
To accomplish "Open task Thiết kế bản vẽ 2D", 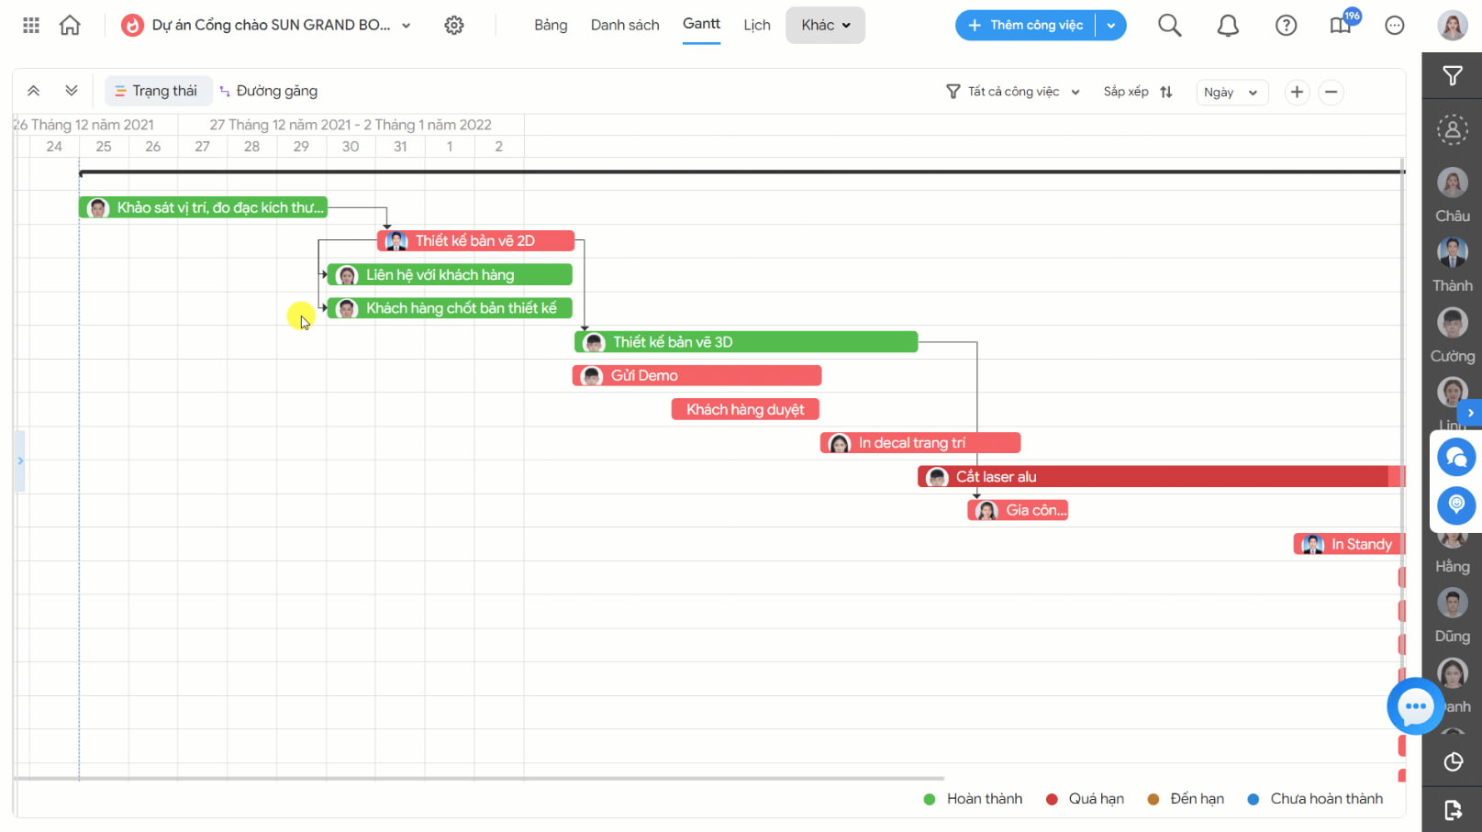I will point(475,240).
